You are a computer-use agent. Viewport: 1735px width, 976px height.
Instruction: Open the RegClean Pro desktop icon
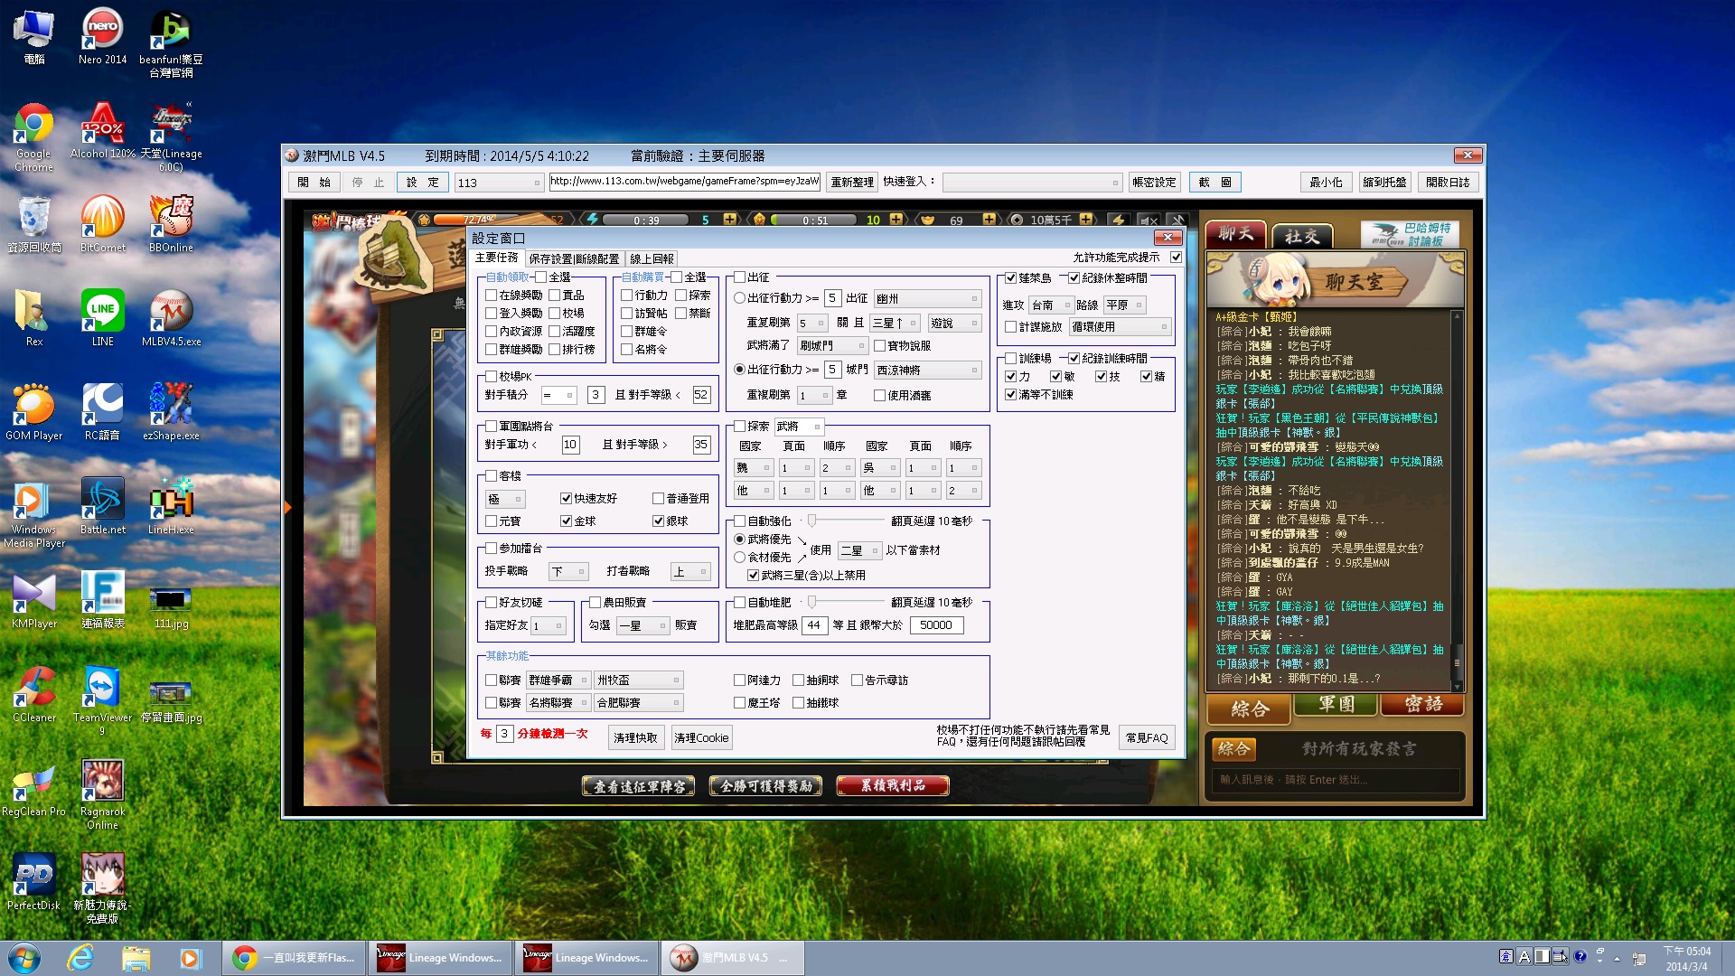pyautogui.click(x=33, y=788)
